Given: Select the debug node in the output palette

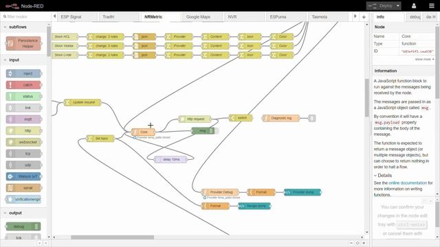Looking at the screenshot, I should click(23, 226).
